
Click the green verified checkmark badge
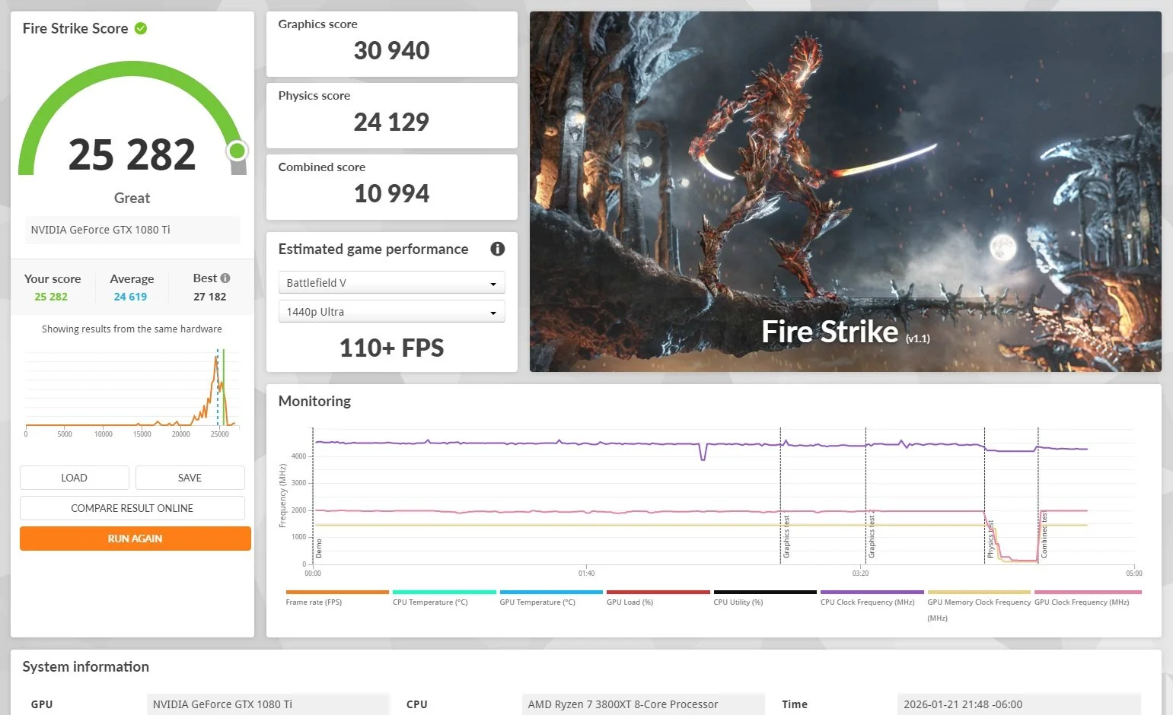[x=139, y=28]
